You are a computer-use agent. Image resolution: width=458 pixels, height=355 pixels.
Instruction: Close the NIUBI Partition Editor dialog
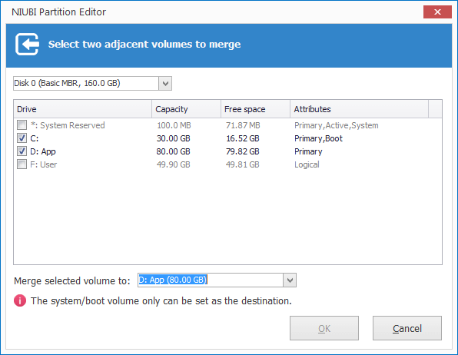(437, 12)
